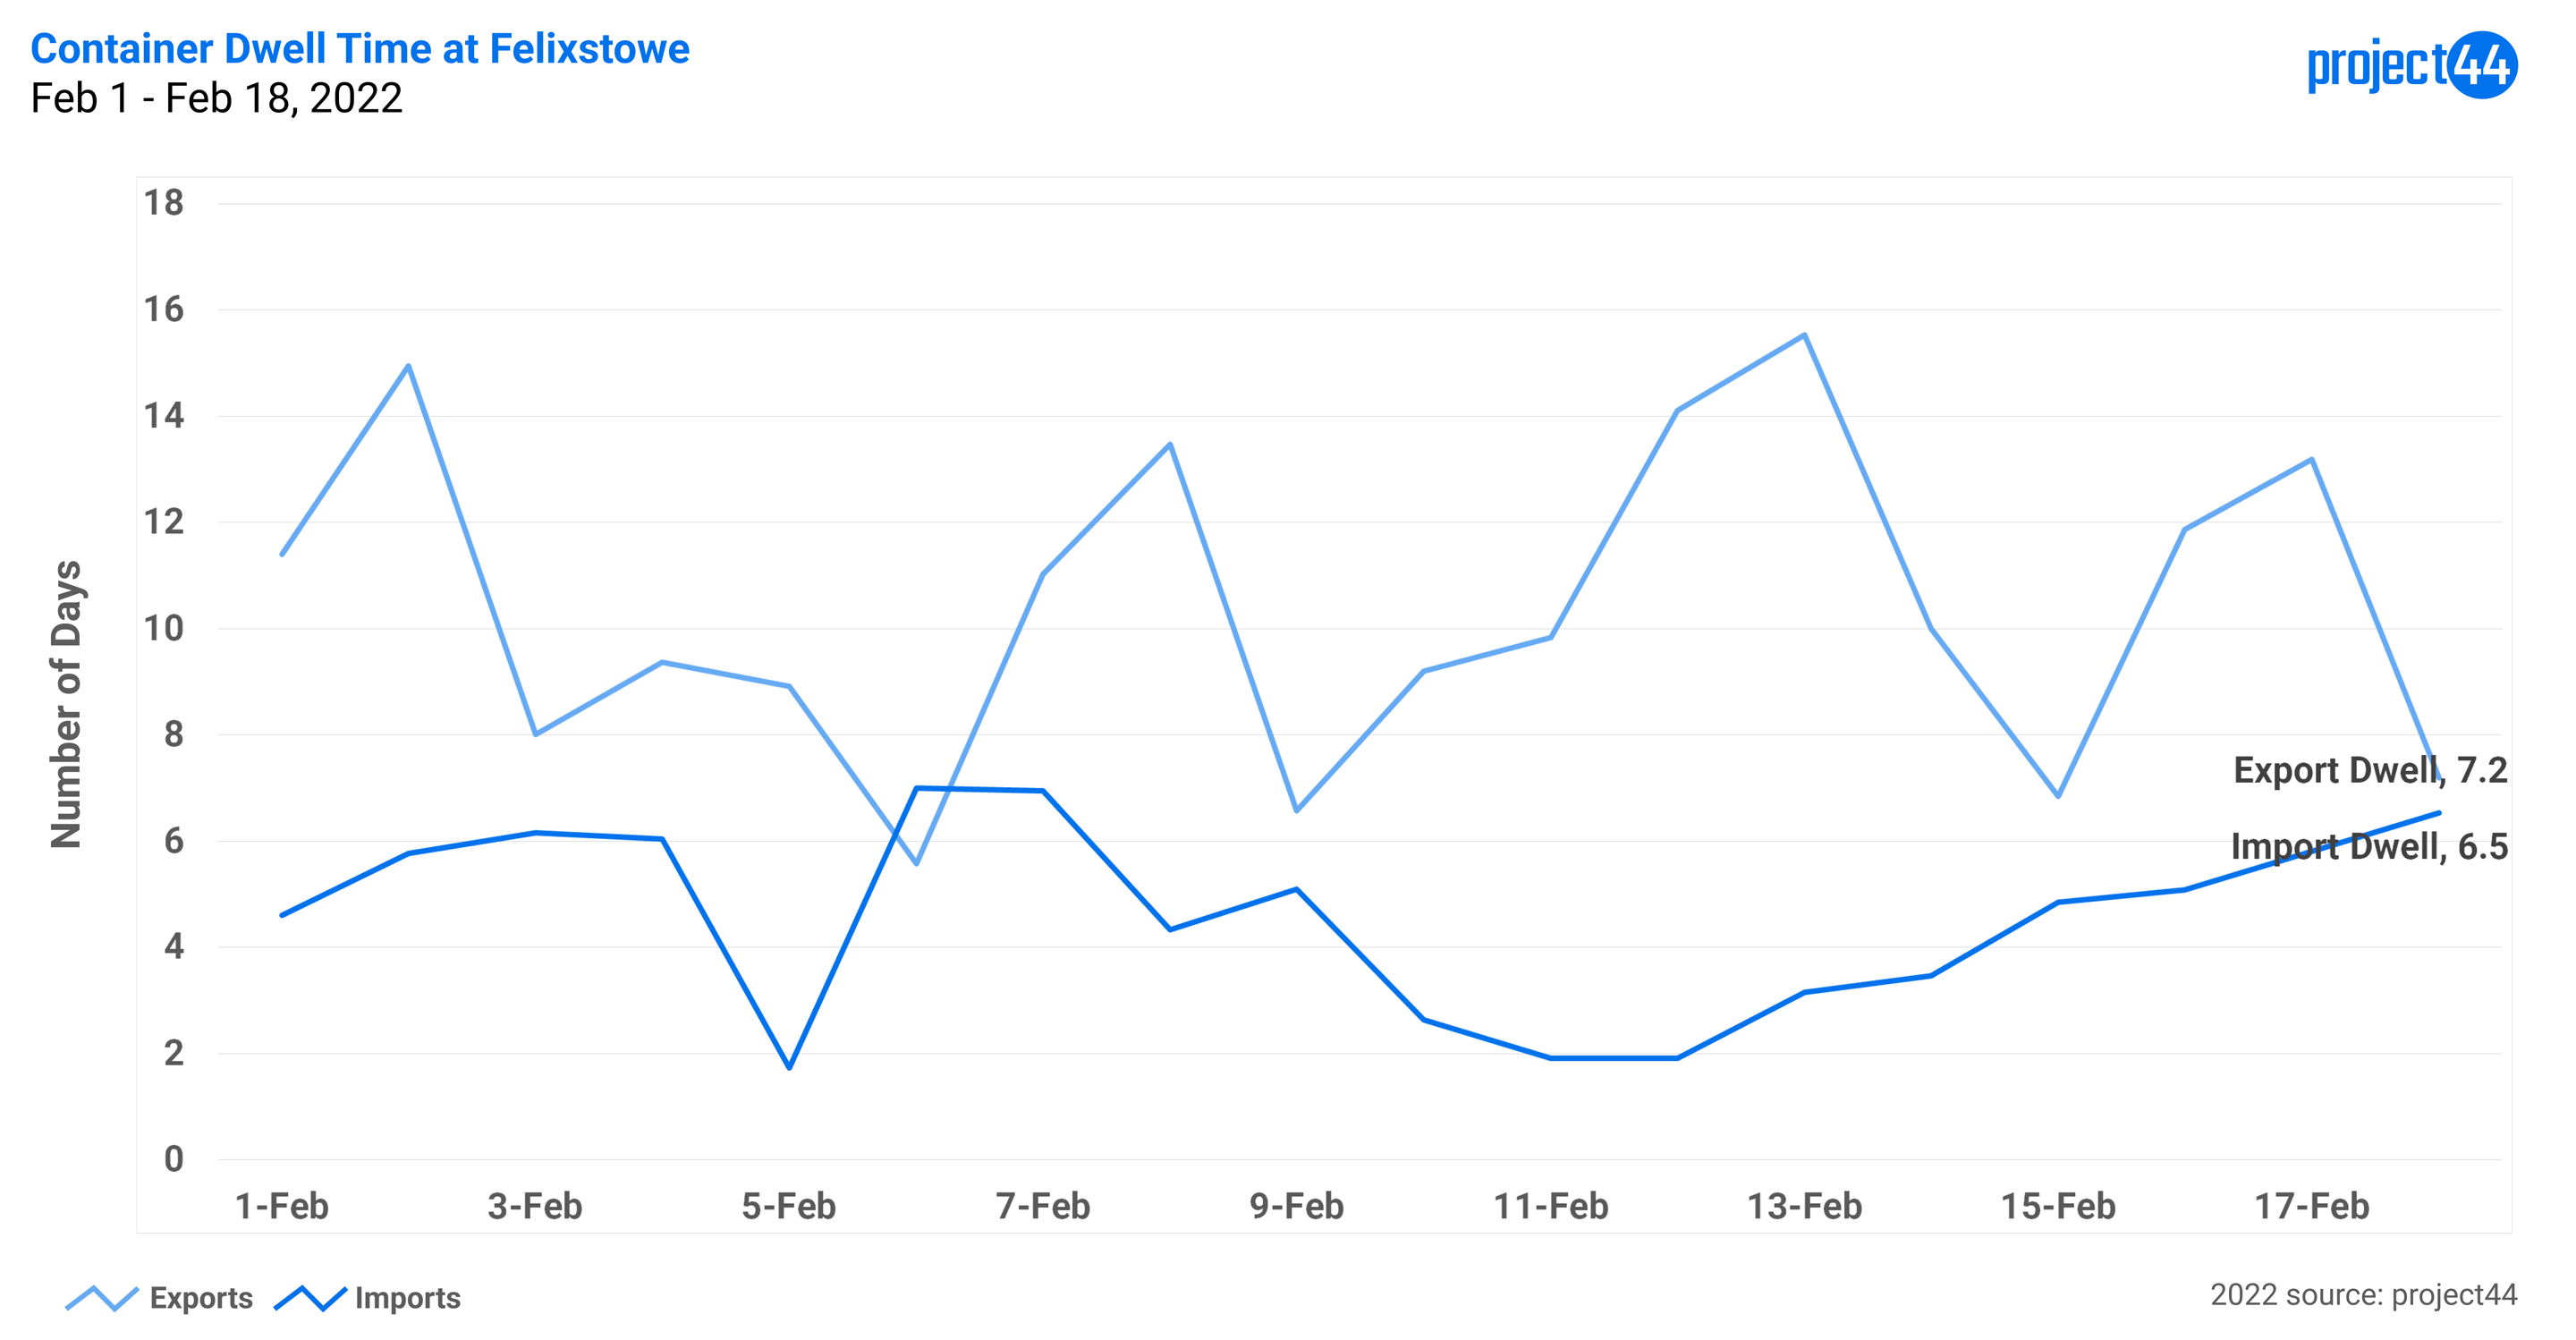Click the 1-Feb axis label
Viewport: 2576px width, 1340px height.
click(282, 1206)
